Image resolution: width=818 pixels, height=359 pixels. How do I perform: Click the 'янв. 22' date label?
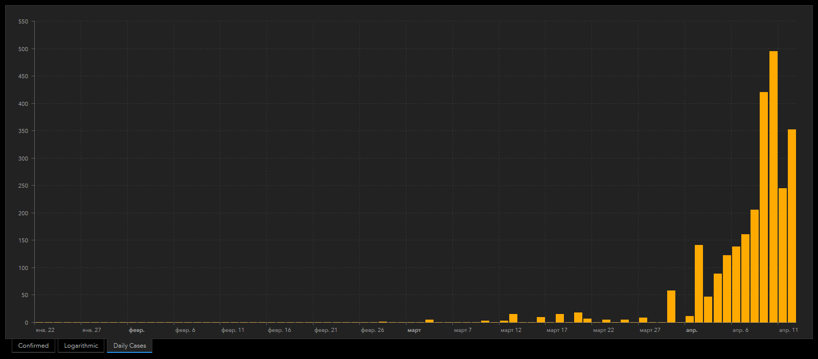pyautogui.click(x=45, y=330)
